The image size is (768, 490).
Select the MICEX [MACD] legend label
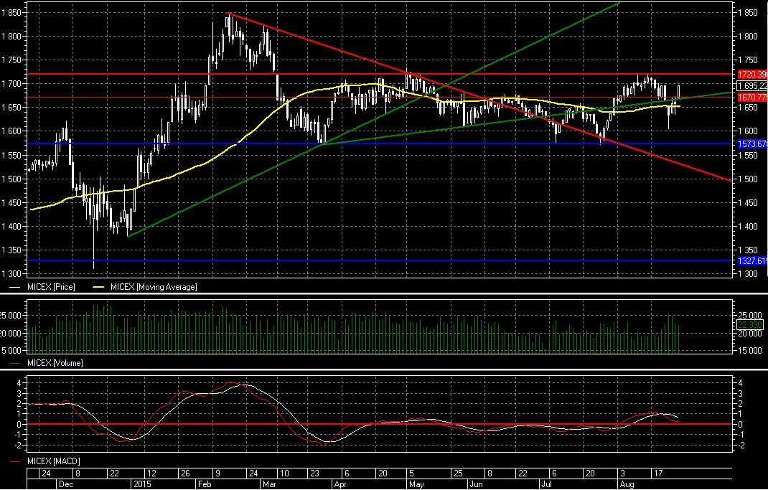pyautogui.click(x=53, y=459)
